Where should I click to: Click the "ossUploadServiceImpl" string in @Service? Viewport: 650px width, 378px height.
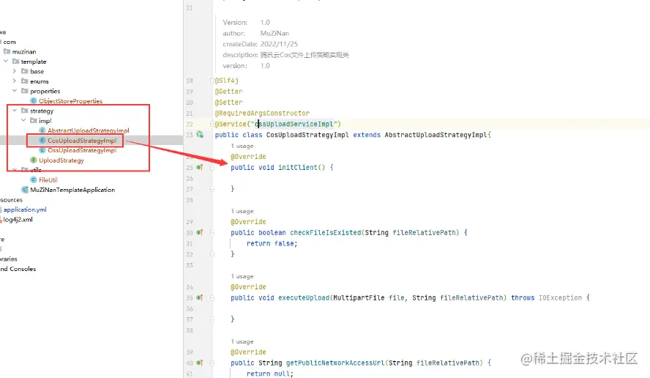(294, 124)
